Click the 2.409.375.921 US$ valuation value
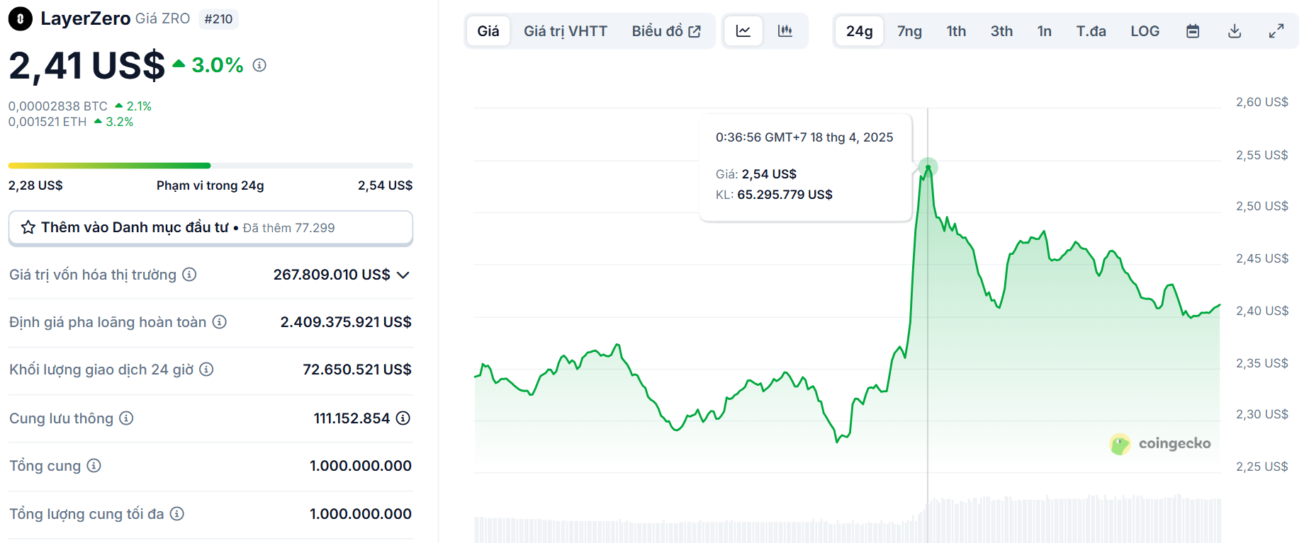1309x543 pixels. pos(346,322)
